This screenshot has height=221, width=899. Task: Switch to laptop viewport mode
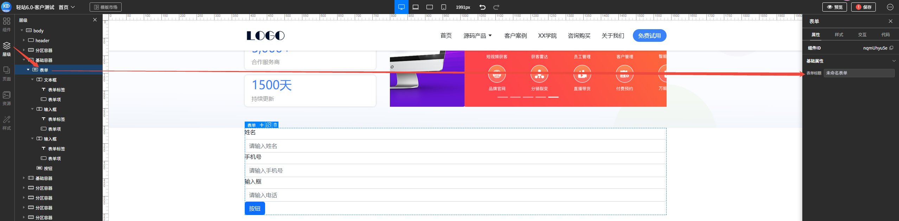[x=416, y=7]
